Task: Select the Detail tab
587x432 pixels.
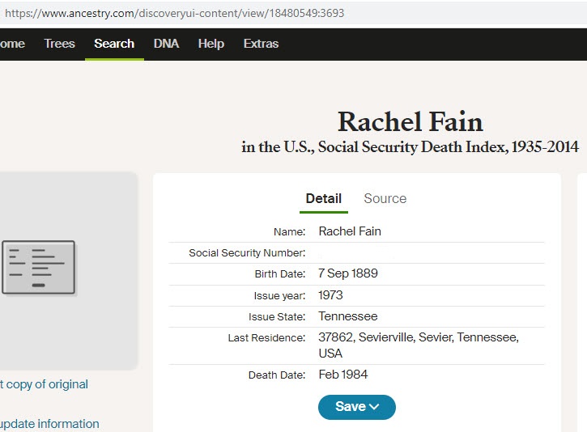Action: (x=323, y=198)
